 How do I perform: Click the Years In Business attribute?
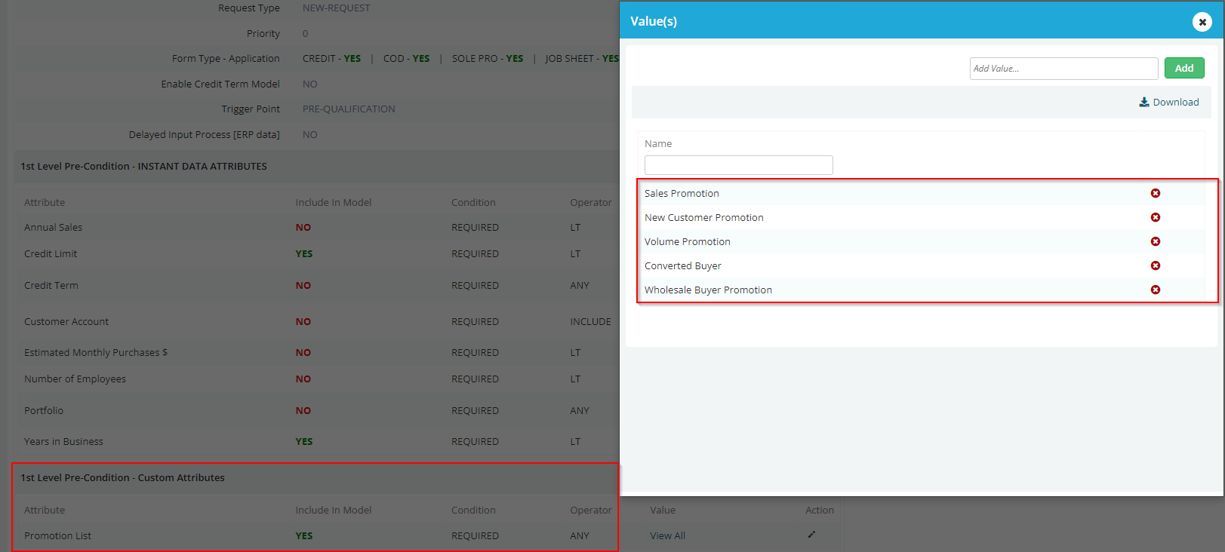(x=63, y=441)
